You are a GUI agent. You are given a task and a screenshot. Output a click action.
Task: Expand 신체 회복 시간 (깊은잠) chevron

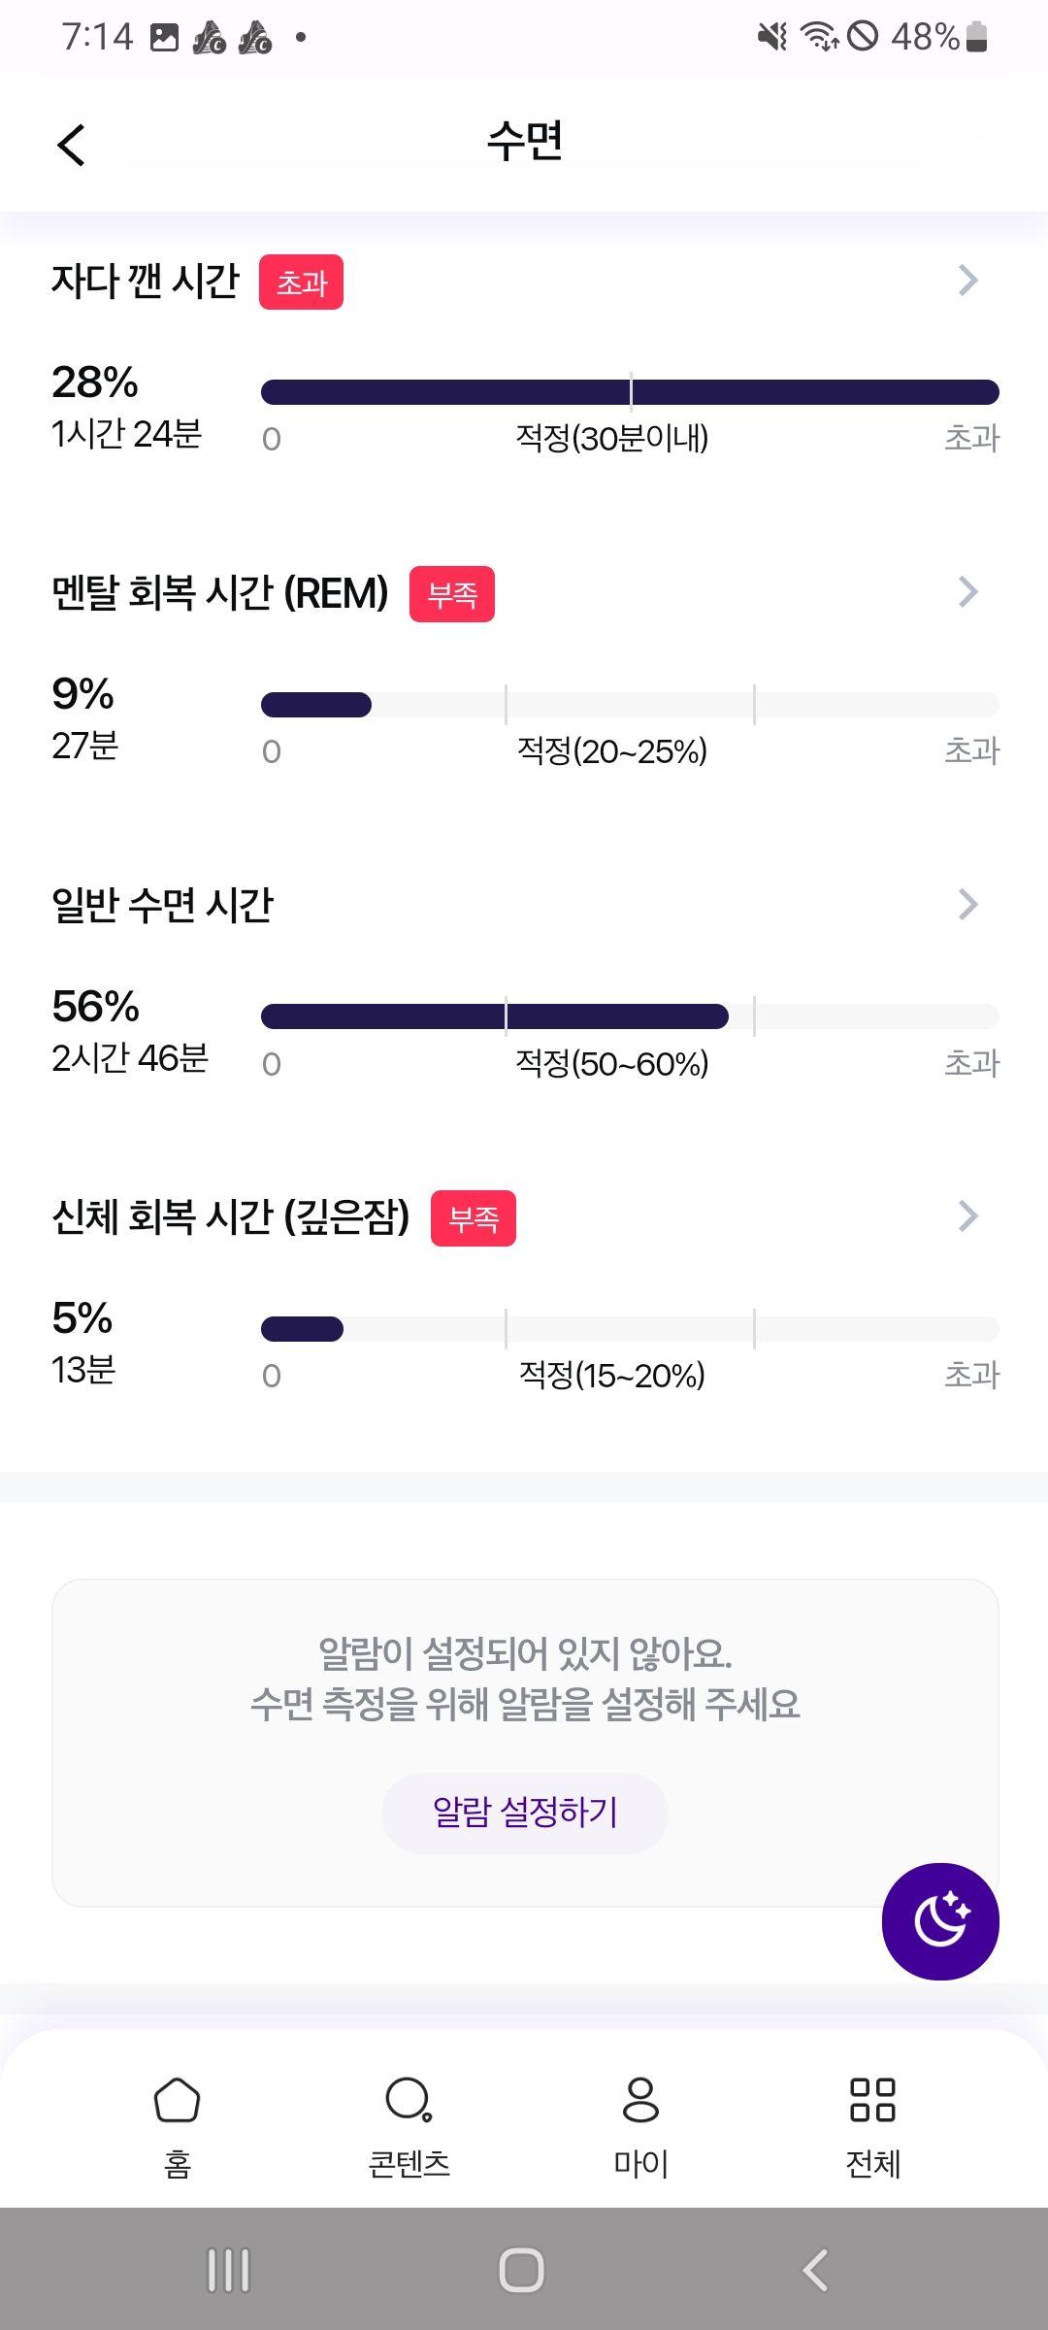tap(967, 1216)
